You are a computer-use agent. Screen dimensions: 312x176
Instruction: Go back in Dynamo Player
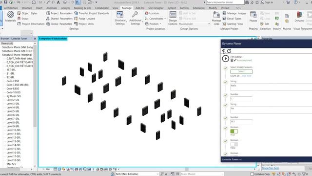point(224,51)
